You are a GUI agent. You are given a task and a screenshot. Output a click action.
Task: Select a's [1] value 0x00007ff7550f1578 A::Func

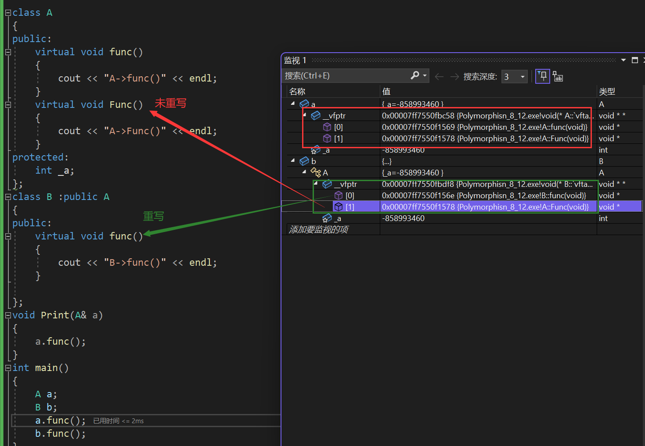[485, 138]
